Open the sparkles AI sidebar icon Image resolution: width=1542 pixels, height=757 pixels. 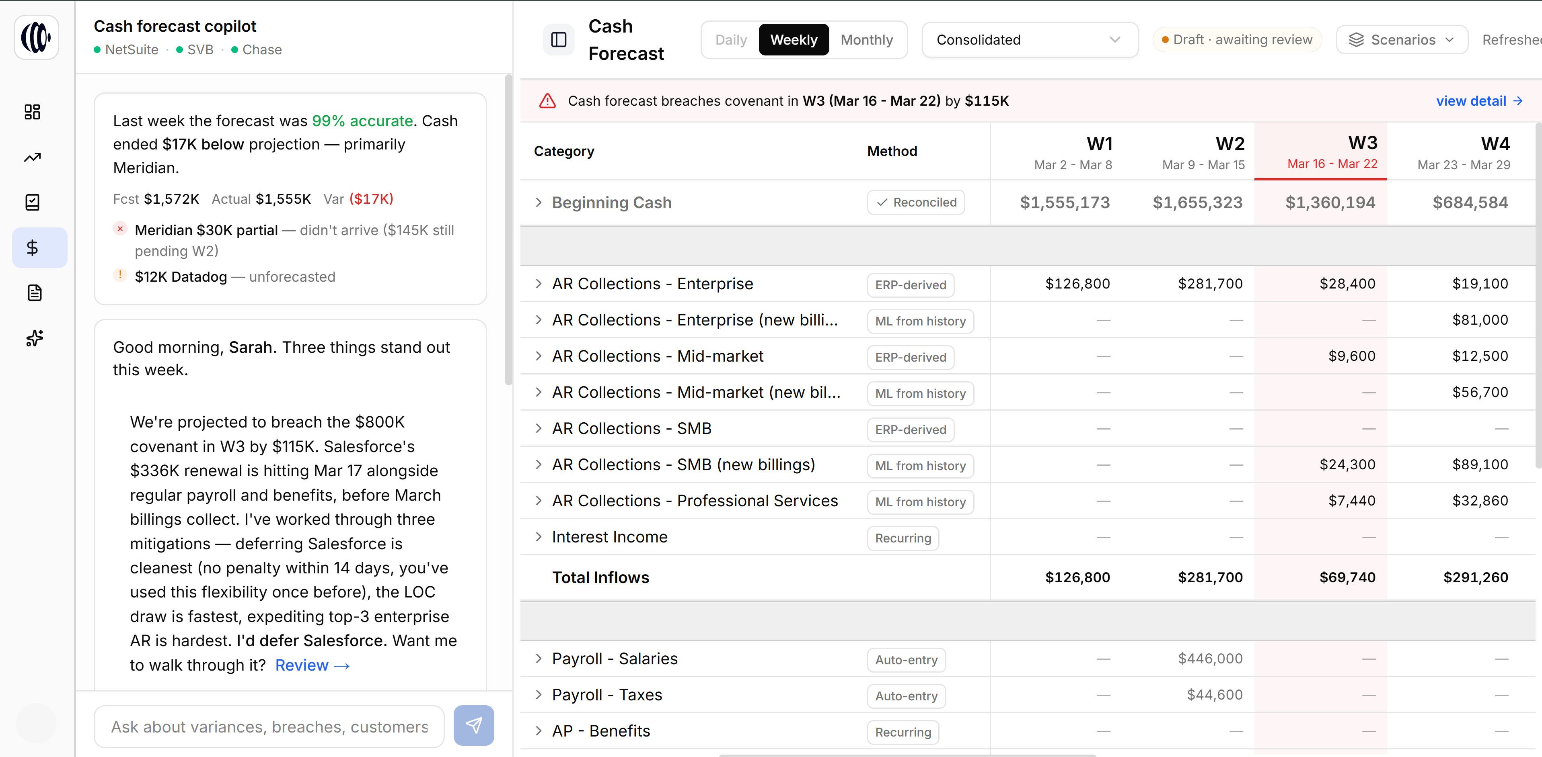point(34,338)
